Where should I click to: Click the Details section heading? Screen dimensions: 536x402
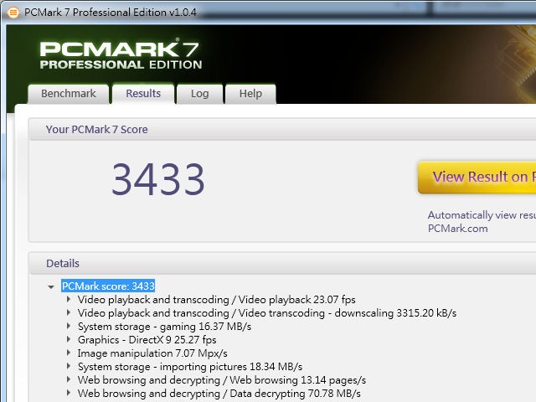coord(63,264)
